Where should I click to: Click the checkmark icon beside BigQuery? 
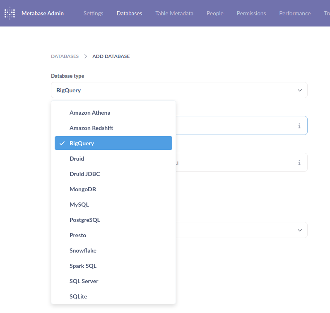(x=62, y=143)
